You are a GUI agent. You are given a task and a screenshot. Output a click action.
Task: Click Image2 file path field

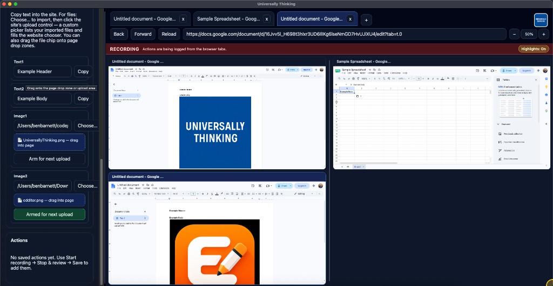pyautogui.click(x=43, y=186)
